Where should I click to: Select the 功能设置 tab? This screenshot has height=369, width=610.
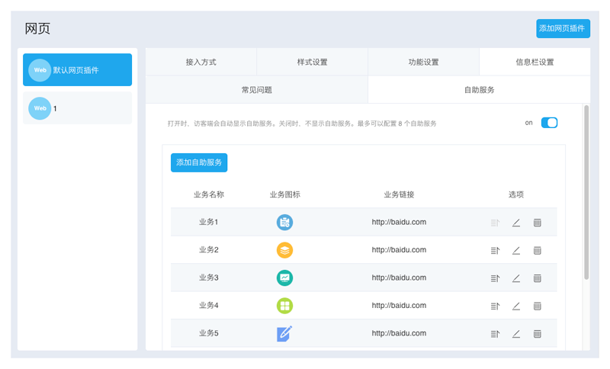(423, 63)
